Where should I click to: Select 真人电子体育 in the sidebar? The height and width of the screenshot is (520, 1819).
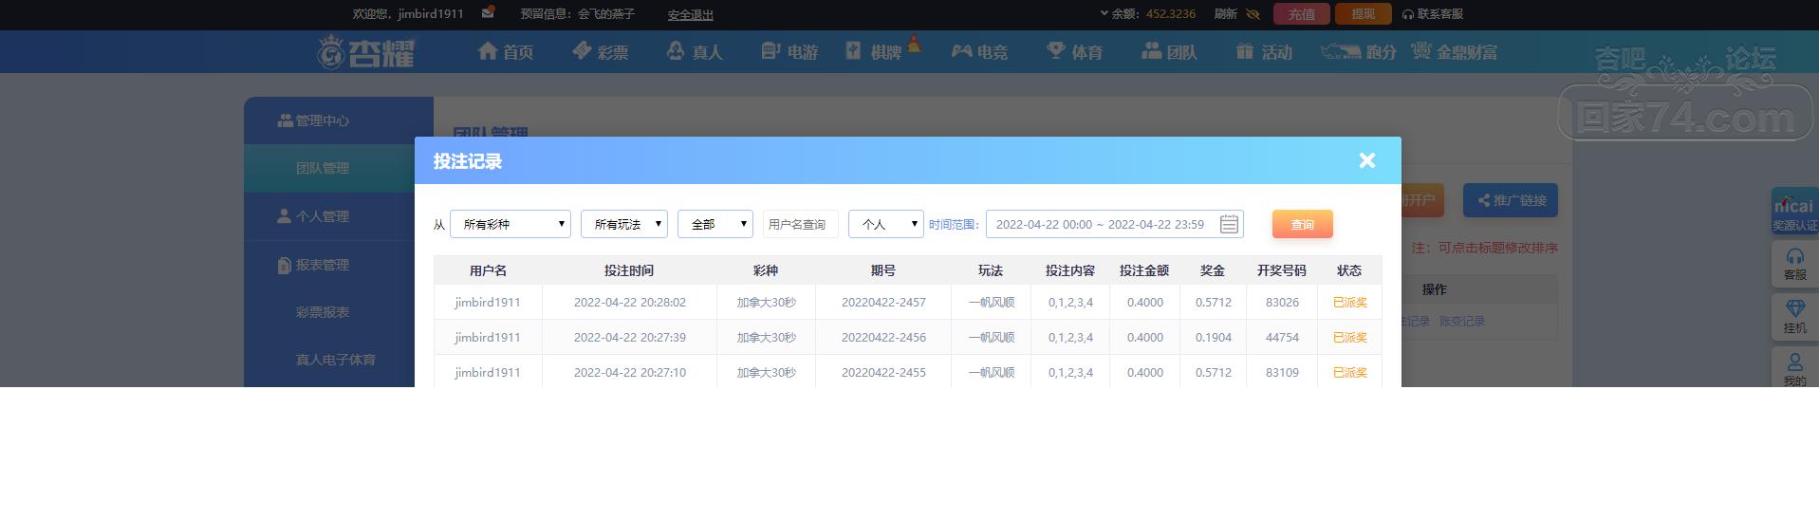point(339,360)
